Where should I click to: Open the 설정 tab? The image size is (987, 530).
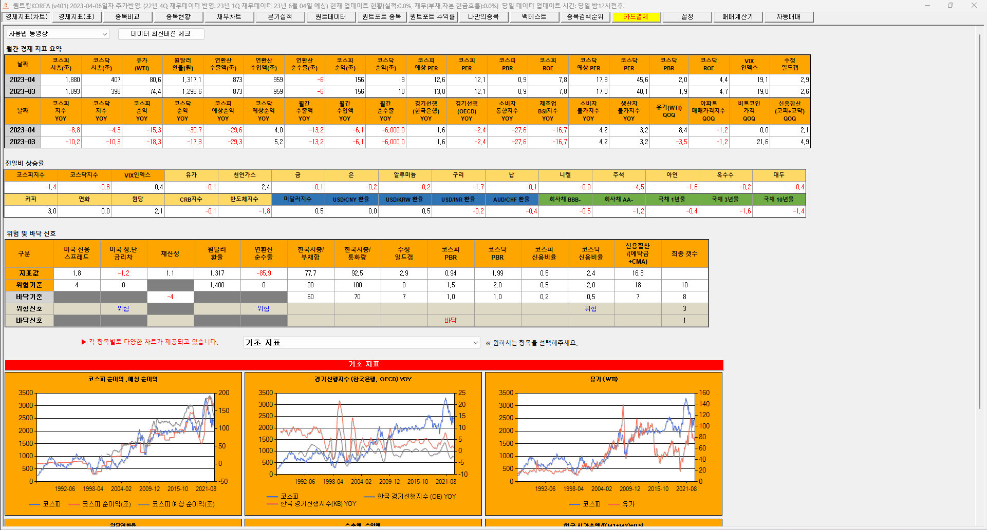(687, 17)
